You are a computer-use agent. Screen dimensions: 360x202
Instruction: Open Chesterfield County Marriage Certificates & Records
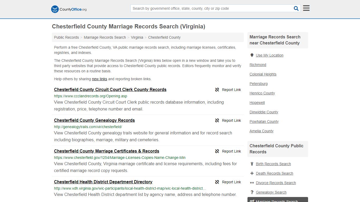106,151
